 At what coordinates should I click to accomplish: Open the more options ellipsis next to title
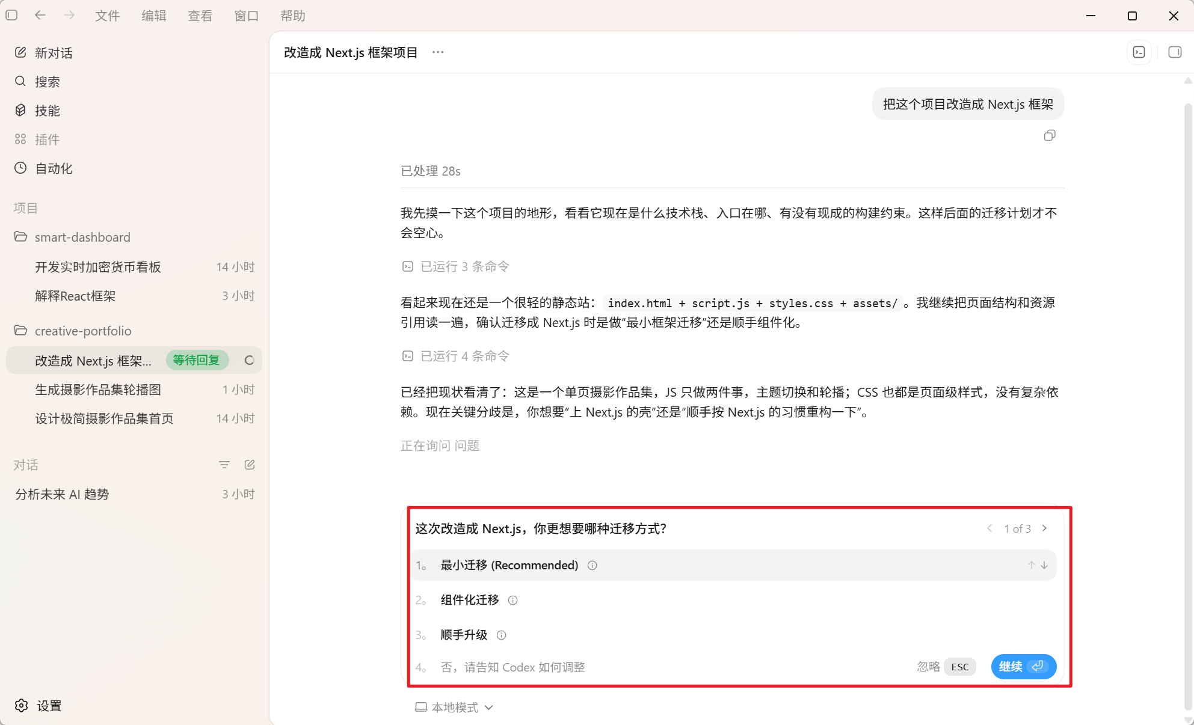(x=438, y=52)
